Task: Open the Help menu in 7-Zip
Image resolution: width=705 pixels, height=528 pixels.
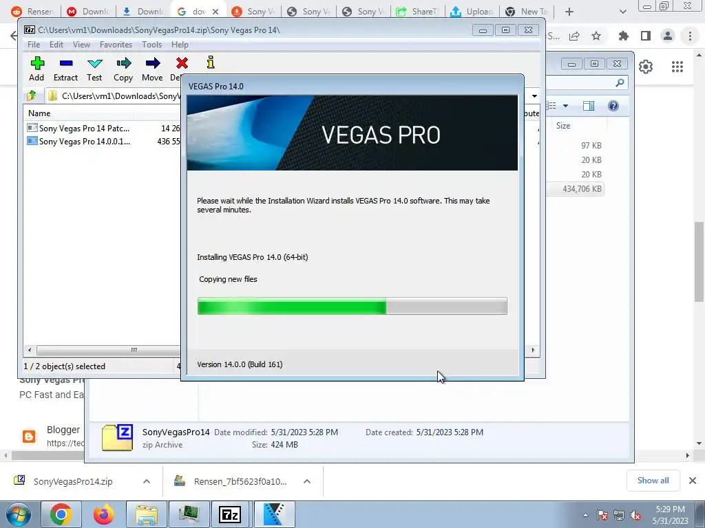Action: pyautogui.click(x=180, y=45)
